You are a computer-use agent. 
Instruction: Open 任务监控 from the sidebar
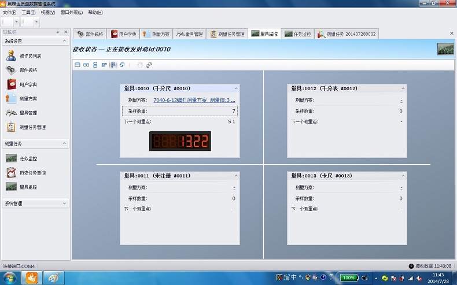click(28, 158)
